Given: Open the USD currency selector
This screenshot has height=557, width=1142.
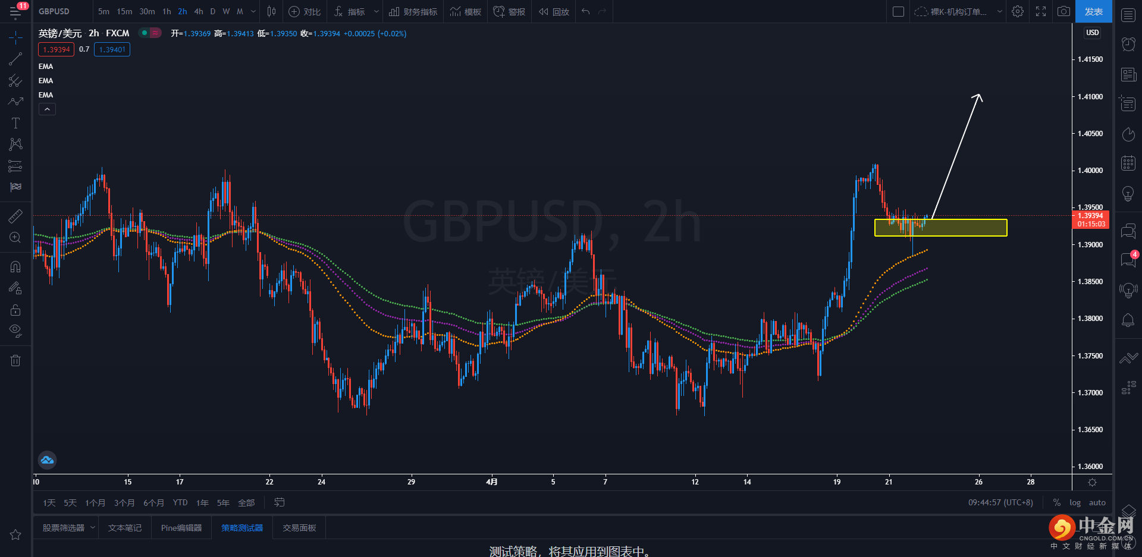Looking at the screenshot, I should [x=1092, y=33].
